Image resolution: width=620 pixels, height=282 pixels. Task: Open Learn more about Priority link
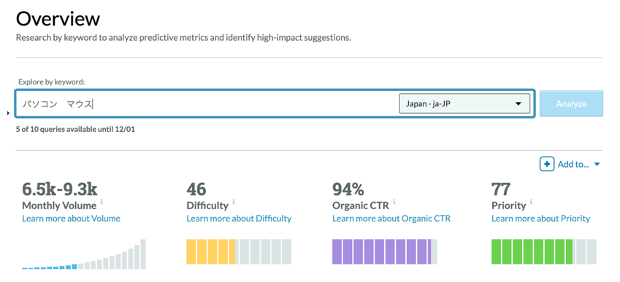pyautogui.click(x=540, y=219)
